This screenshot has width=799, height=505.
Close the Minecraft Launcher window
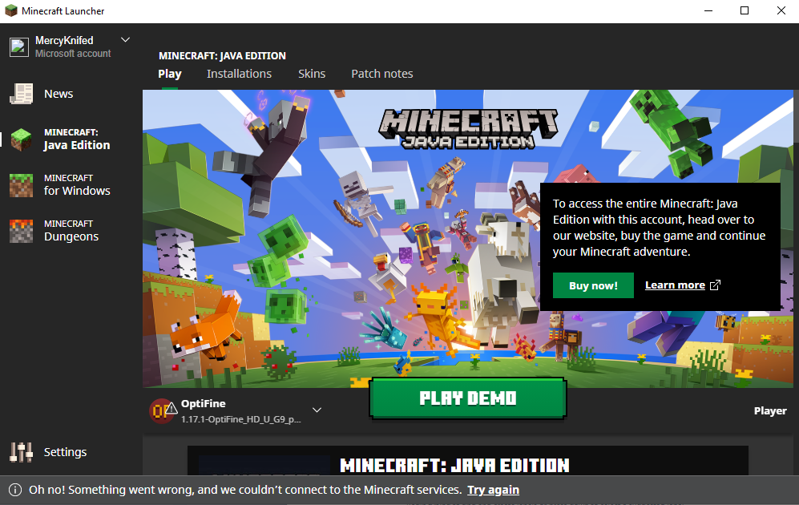(781, 10)
